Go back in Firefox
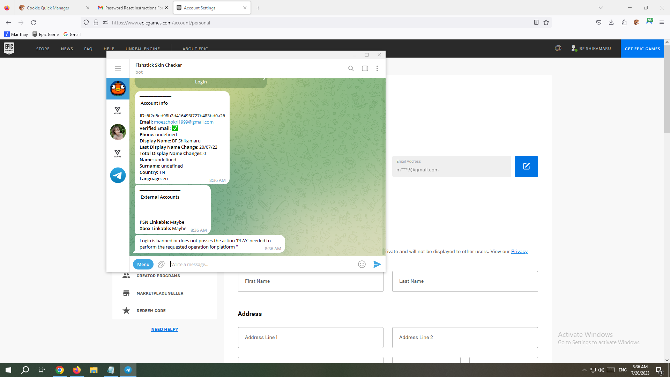This screenshot has height=377, width=670. tap(8, 23)
